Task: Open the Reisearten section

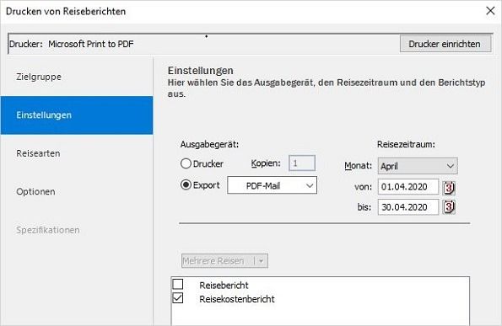Action: click(77, 153)
